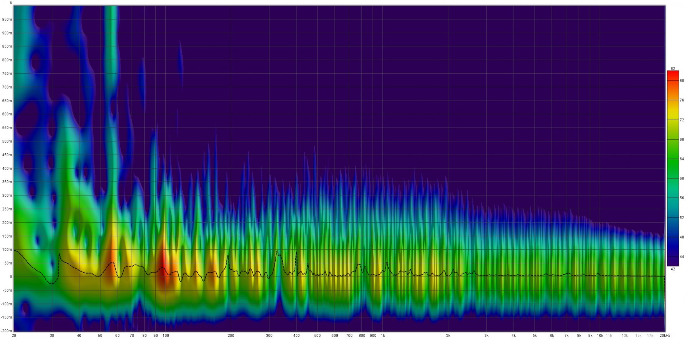Click the 200 Hz frequency axis label
Screen dimensions: 689x339
pyautogui.click(x=231, y=336)
